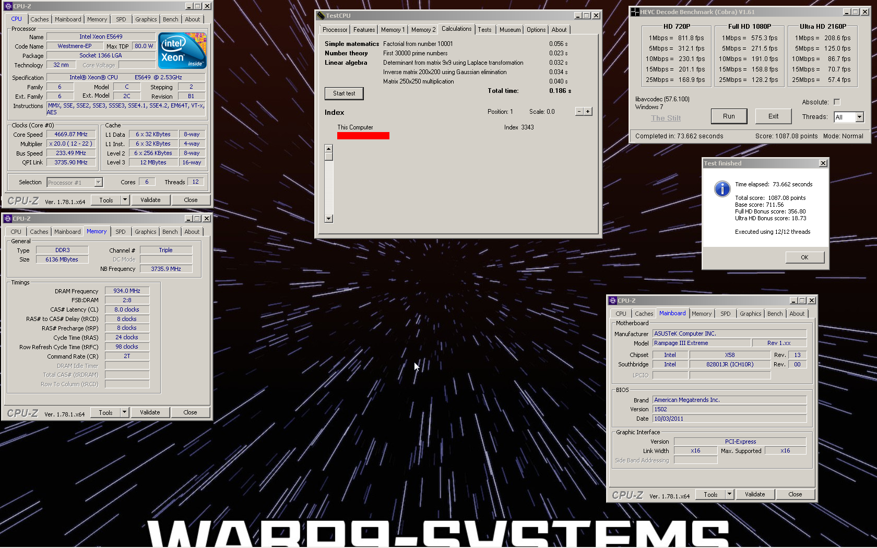The height and width of the screenshot is (548, 877).
Task: Click the info icon in Test finished dialog
Action: click(722, 189)
